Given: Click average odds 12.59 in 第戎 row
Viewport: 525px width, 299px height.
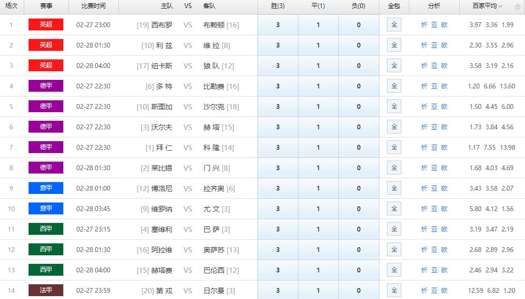Looking at the screenshot, I should (x=476, y=290).
